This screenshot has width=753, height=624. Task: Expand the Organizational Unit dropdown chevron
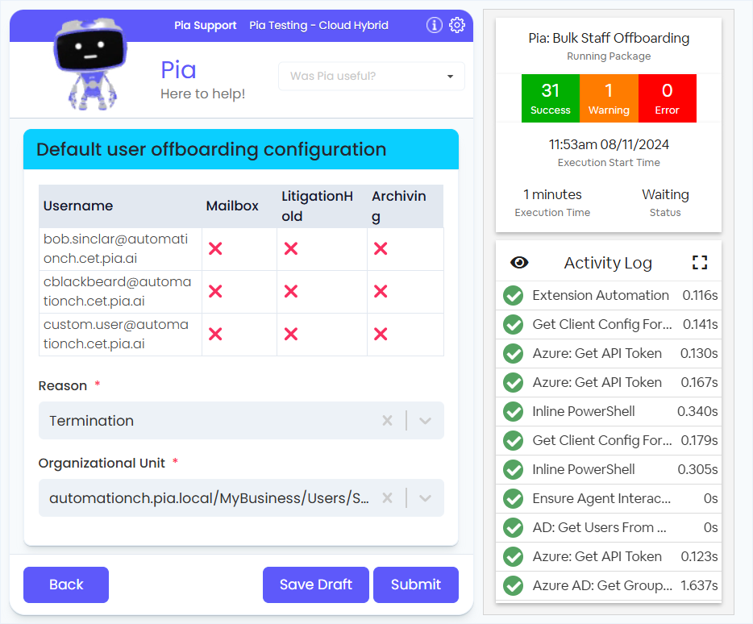[x=425, y=498]
